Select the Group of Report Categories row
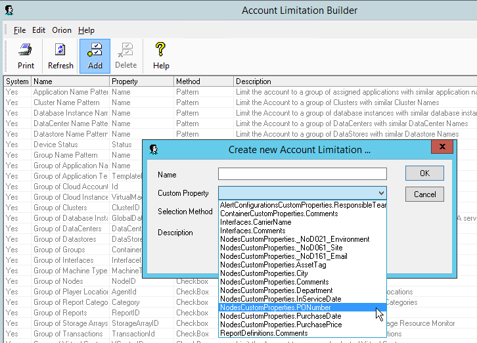 [111, 302]
